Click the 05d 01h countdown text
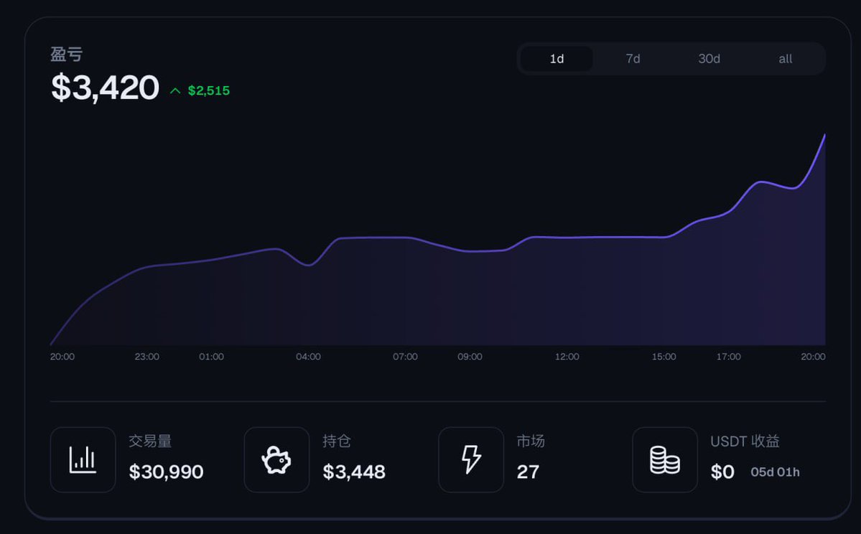861x534 pixels. point(775,472)
